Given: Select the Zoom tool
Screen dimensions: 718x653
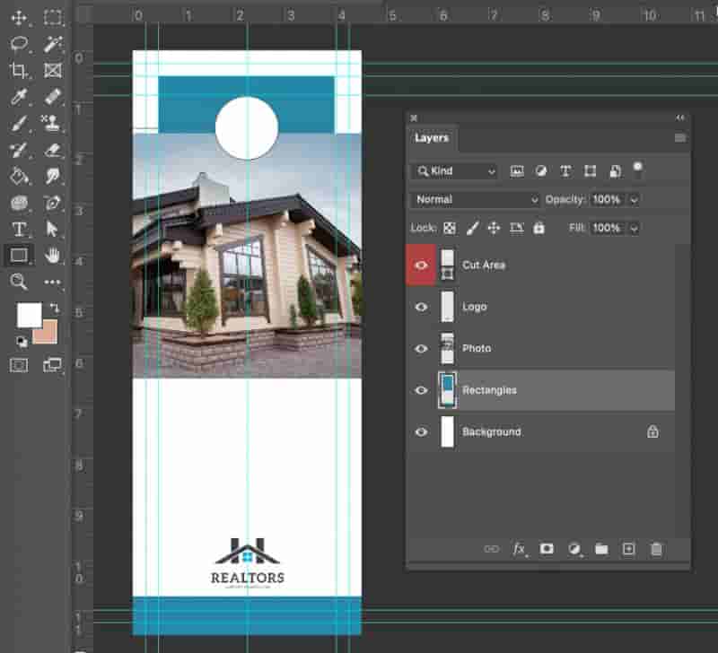Looking at the screenshot, I should click(19, 282).
